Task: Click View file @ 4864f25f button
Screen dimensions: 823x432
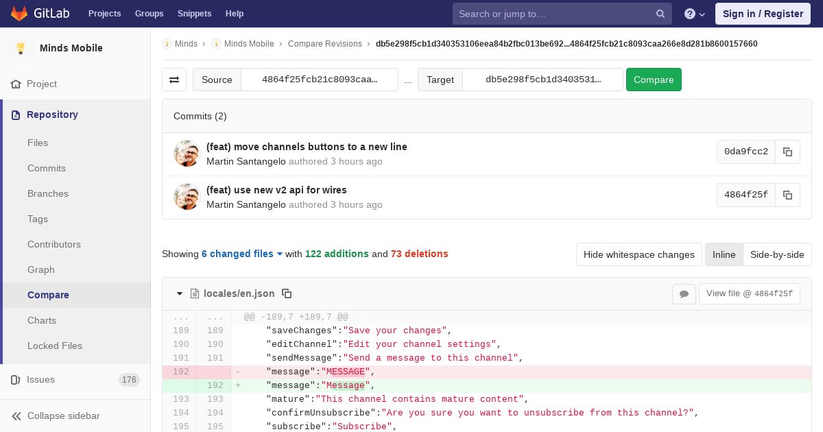Action: tap(749, 293)
